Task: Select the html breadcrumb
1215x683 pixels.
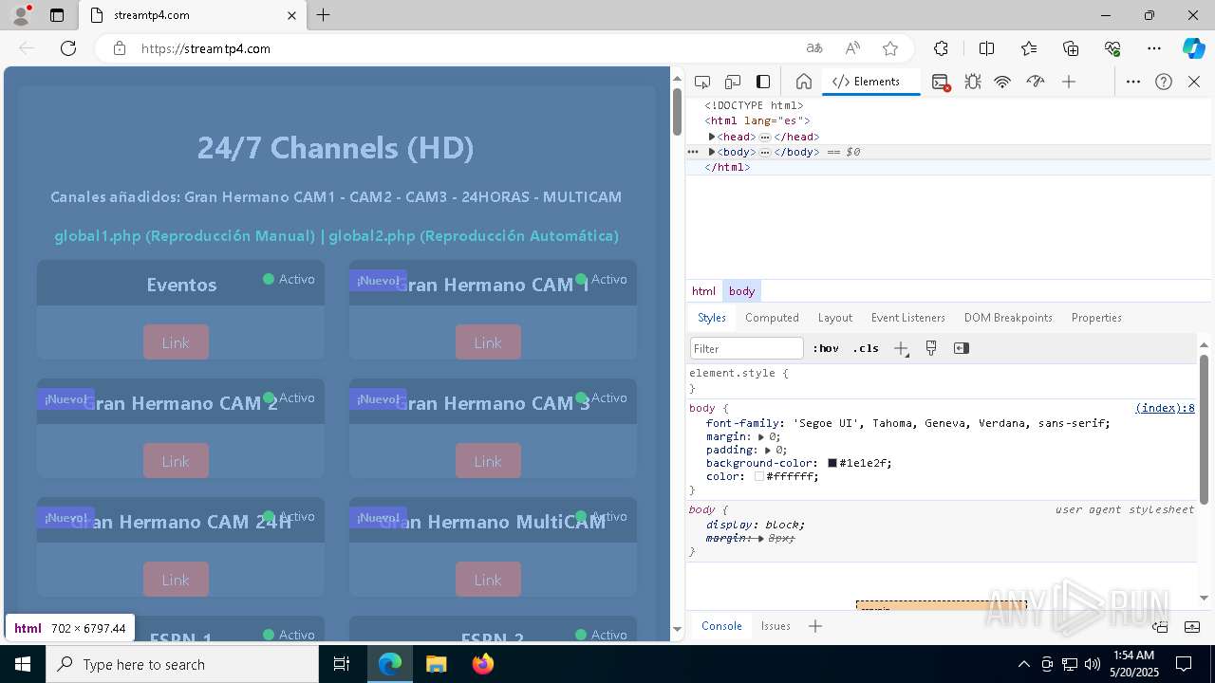Action: 703,291
